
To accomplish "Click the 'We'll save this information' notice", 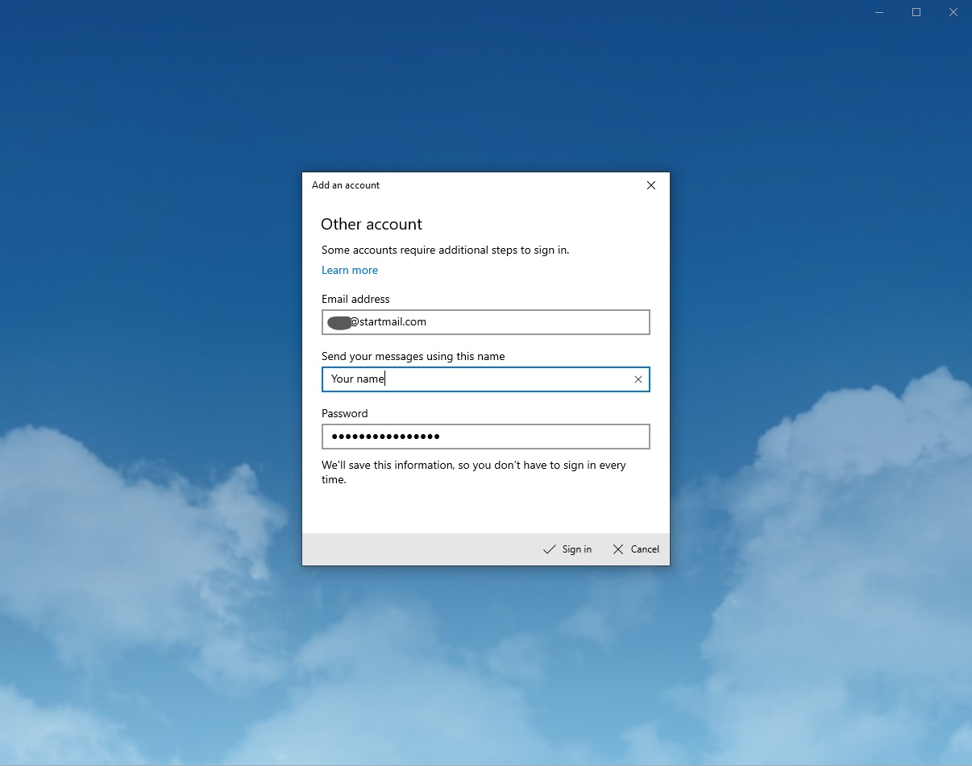I will pyautogui.click(x=473, y=472).
